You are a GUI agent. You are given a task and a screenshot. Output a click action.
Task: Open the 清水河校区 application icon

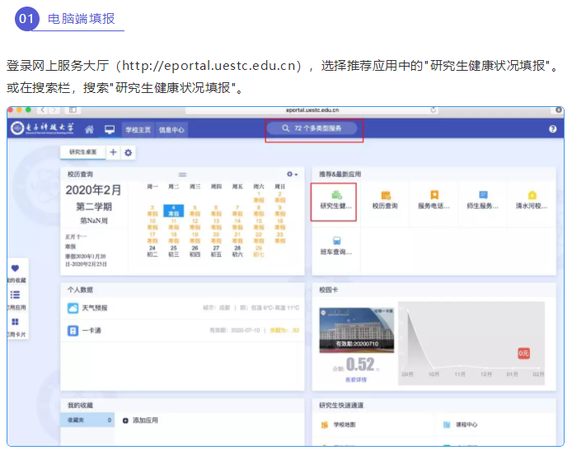coord(532,198)
